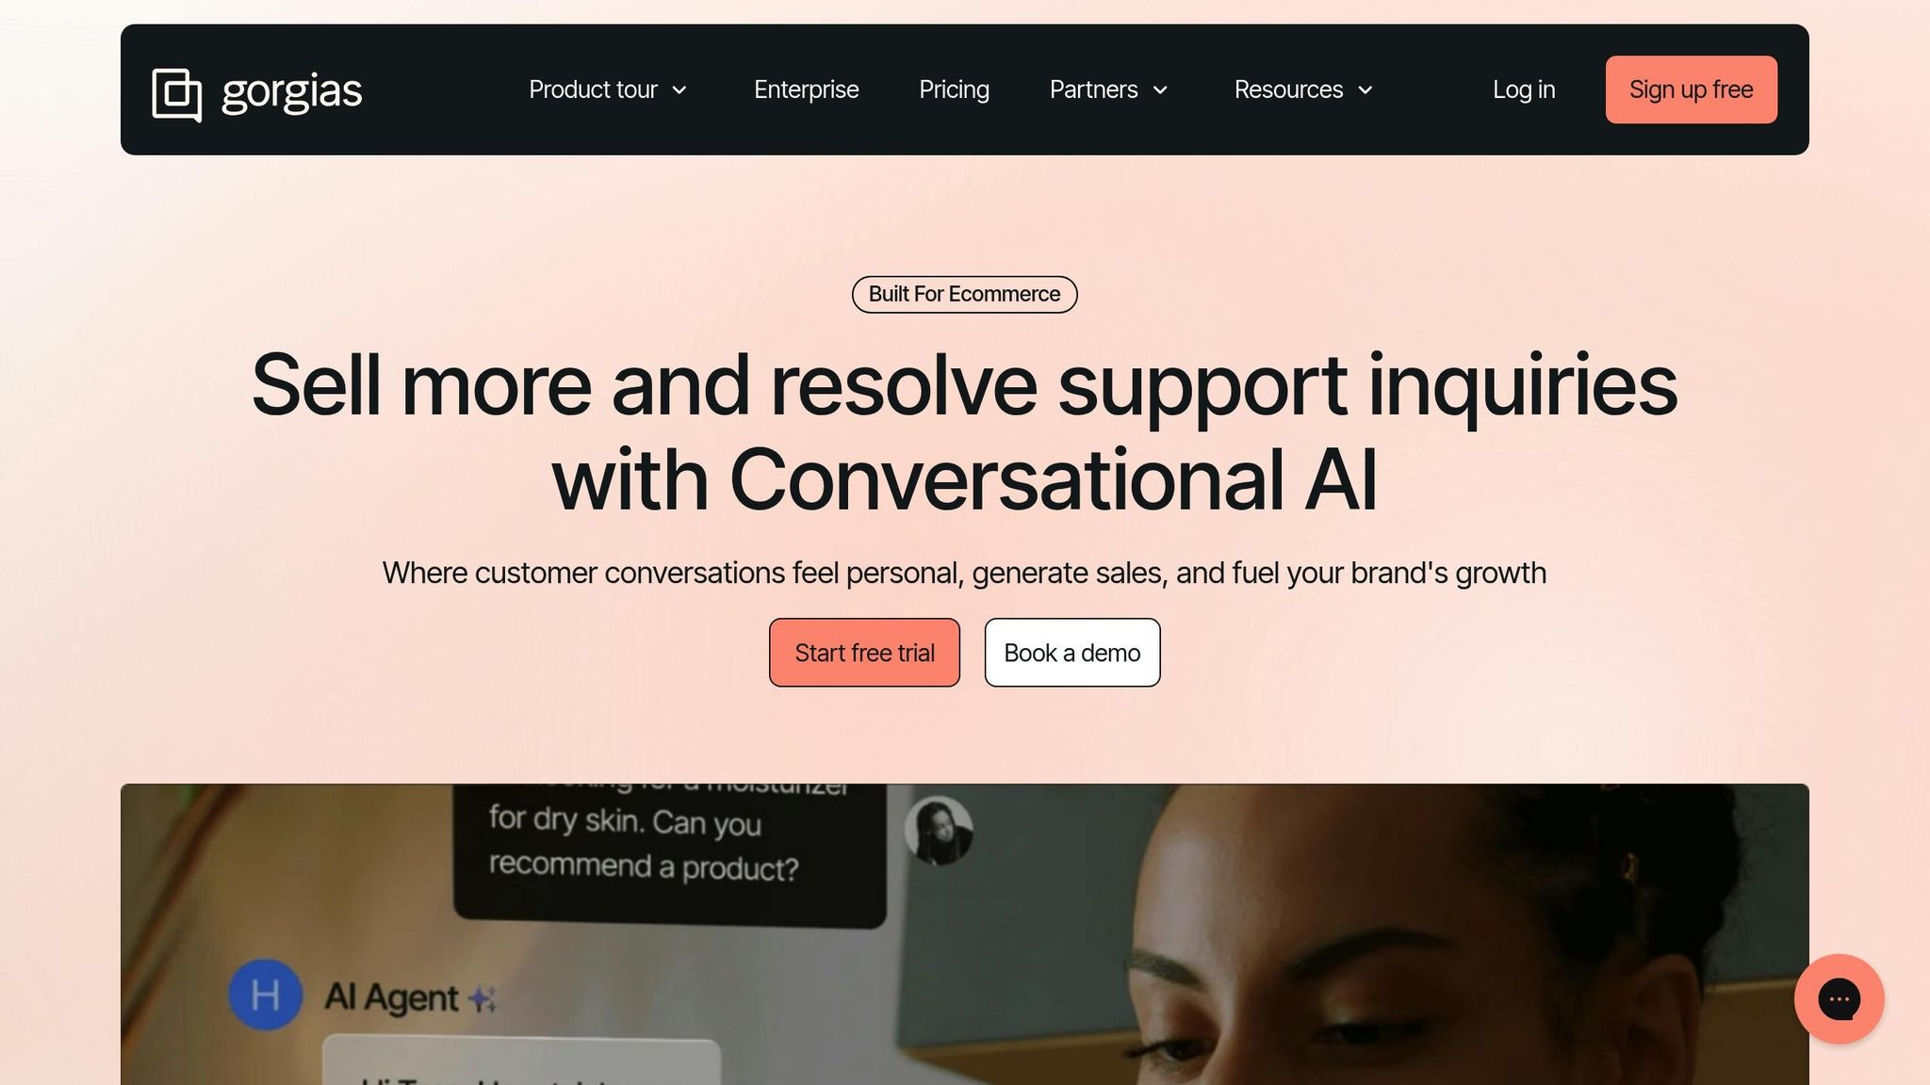Click the Gorgias square logo icon
Image resolution: width=1930 pixels, height=1085 pixels.
(177, 95)
